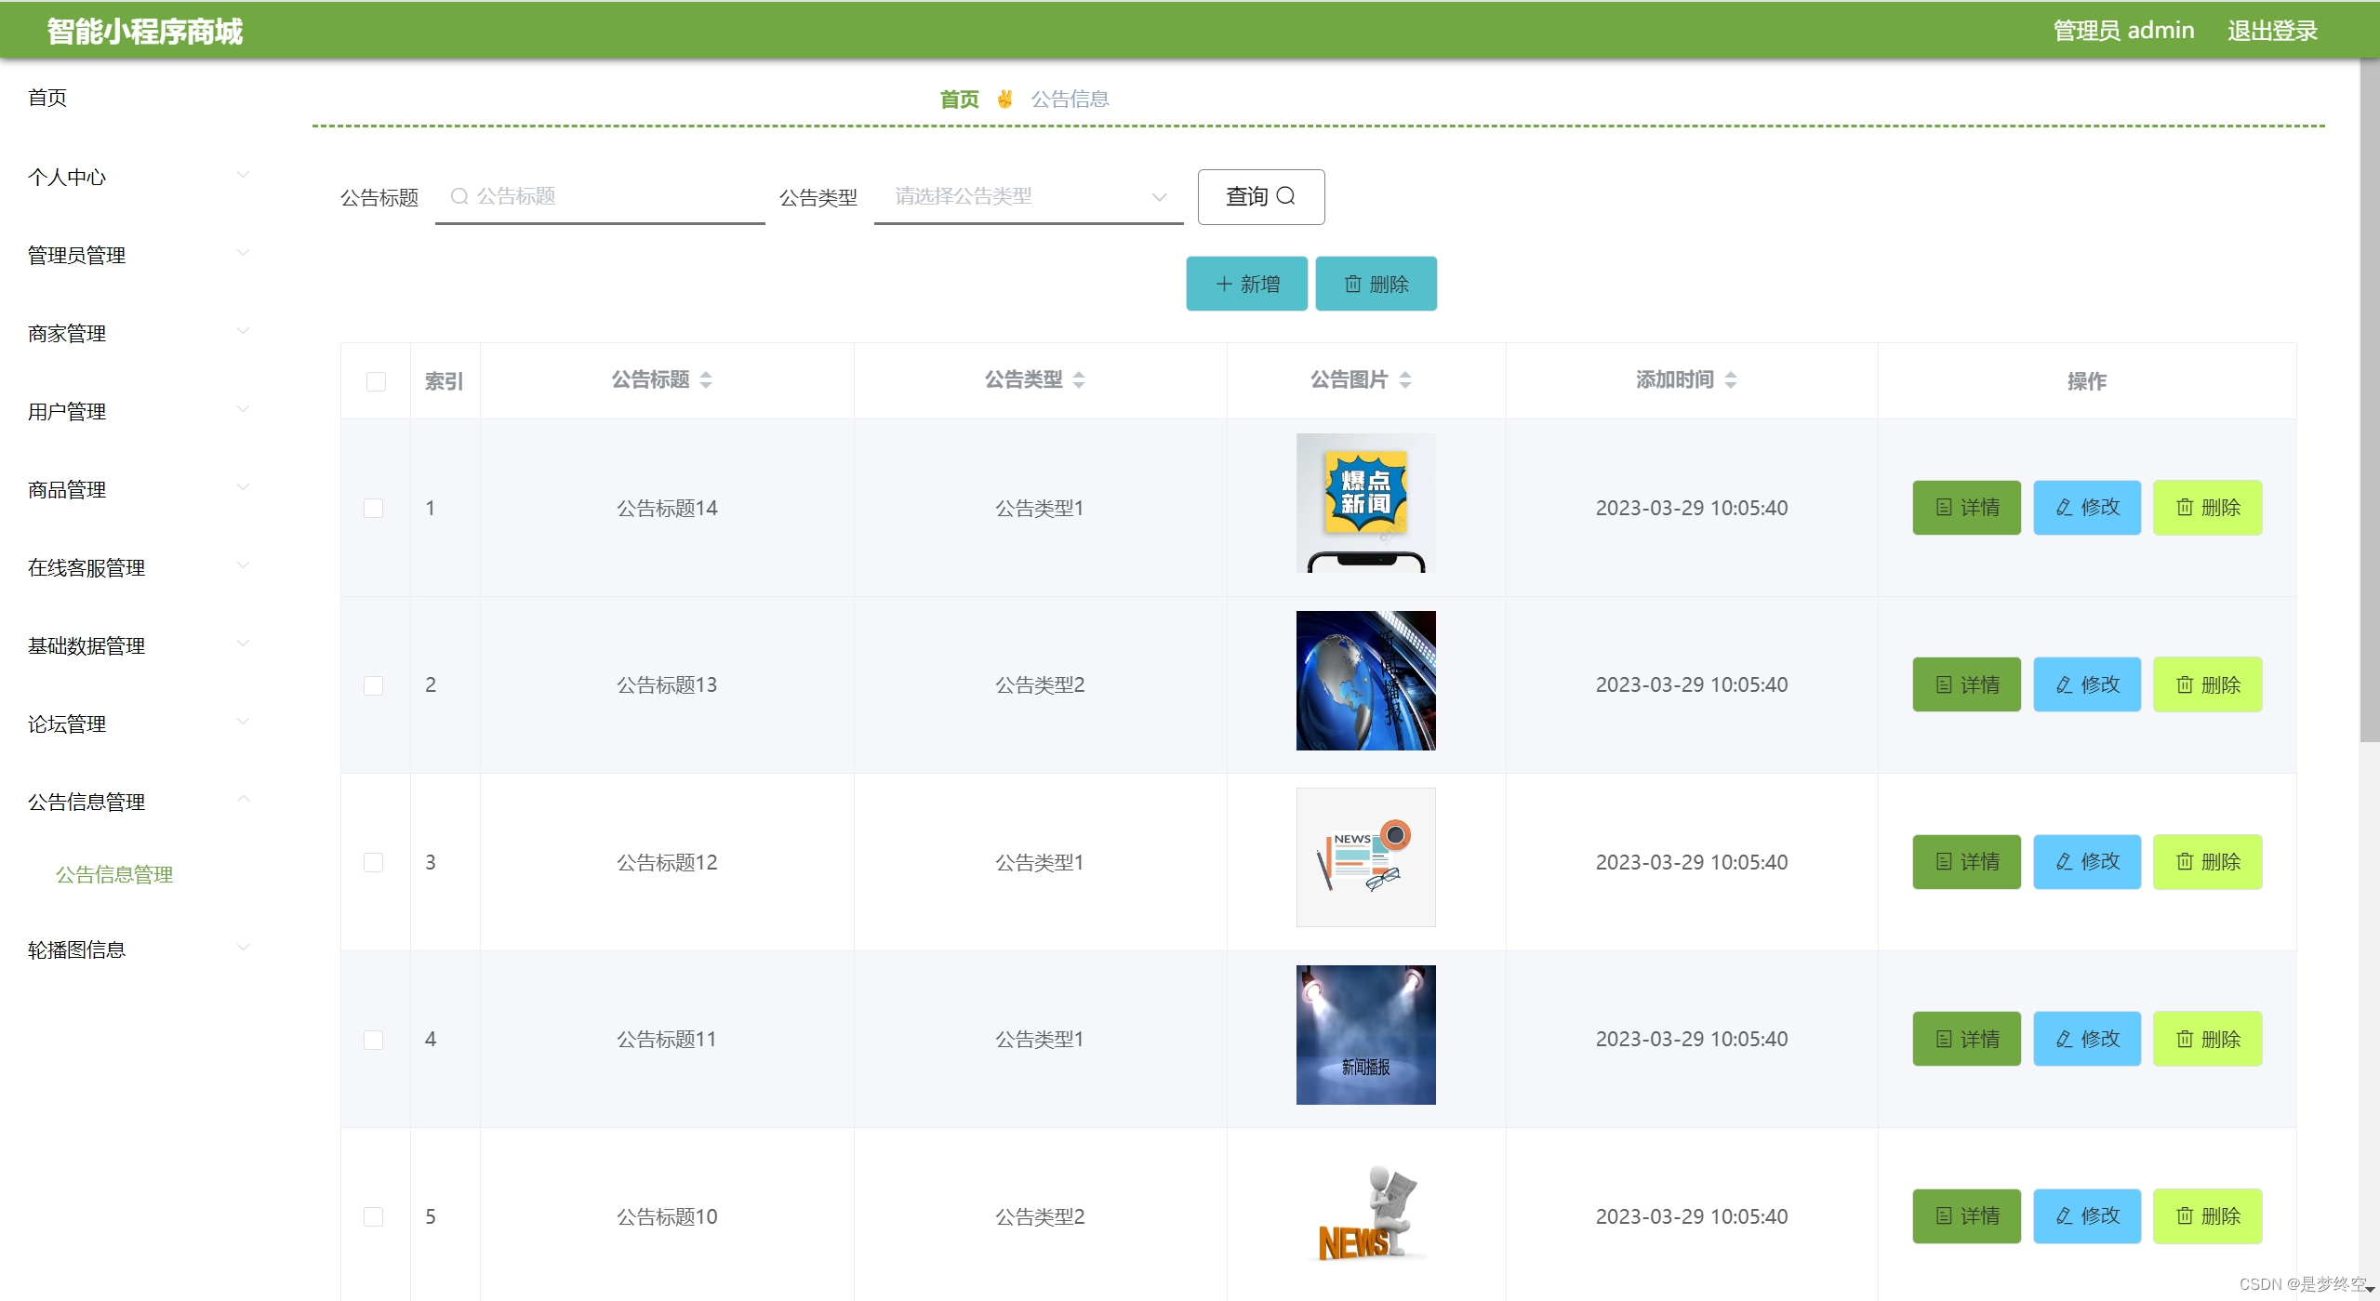Image resolution: width=2380 pixels, height=1301 pixels.
Task: Expand 轮播图信息 sidebar menu
Action: pyautogui.click(x=140, y=949)
